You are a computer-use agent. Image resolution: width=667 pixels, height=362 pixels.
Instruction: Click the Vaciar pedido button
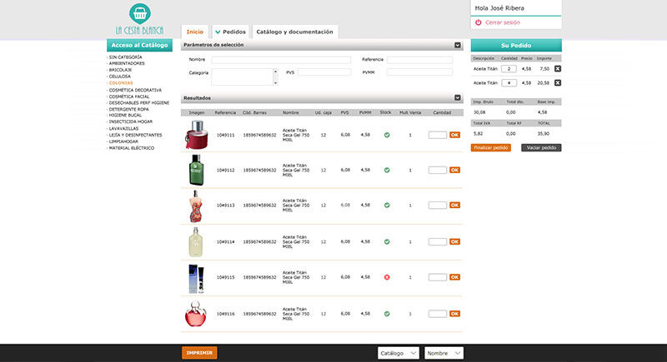click(541, 147)
